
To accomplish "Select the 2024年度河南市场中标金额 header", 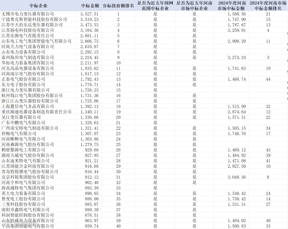I will click(232, 6).
